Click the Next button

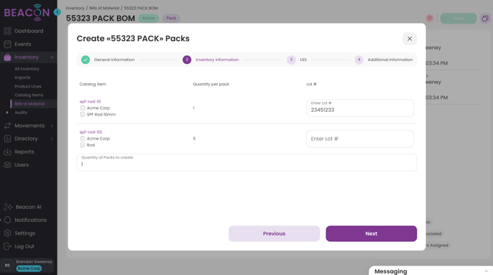point(372,234)
